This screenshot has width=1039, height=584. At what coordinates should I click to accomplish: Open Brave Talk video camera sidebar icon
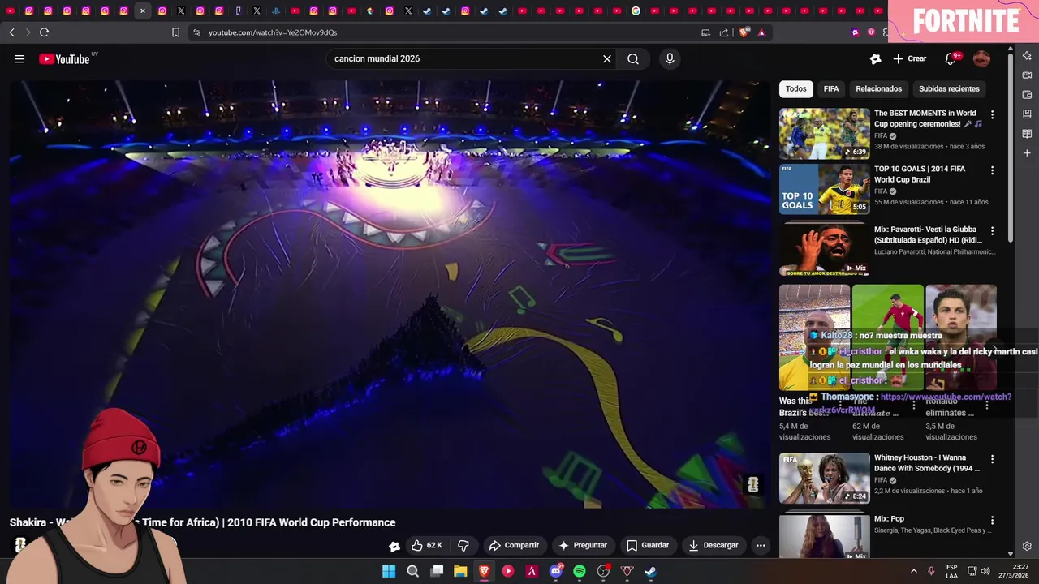[x=1027, y=75]
